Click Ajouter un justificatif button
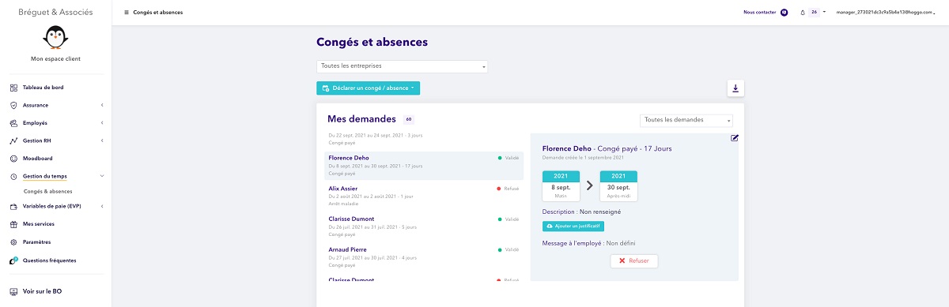This screenshot has height=307, width=949. [x=578, y=226]
